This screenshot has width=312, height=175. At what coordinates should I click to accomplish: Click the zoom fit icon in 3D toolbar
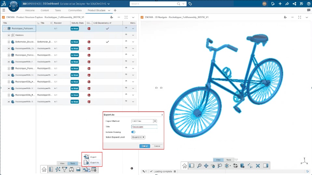coord(199,166)
